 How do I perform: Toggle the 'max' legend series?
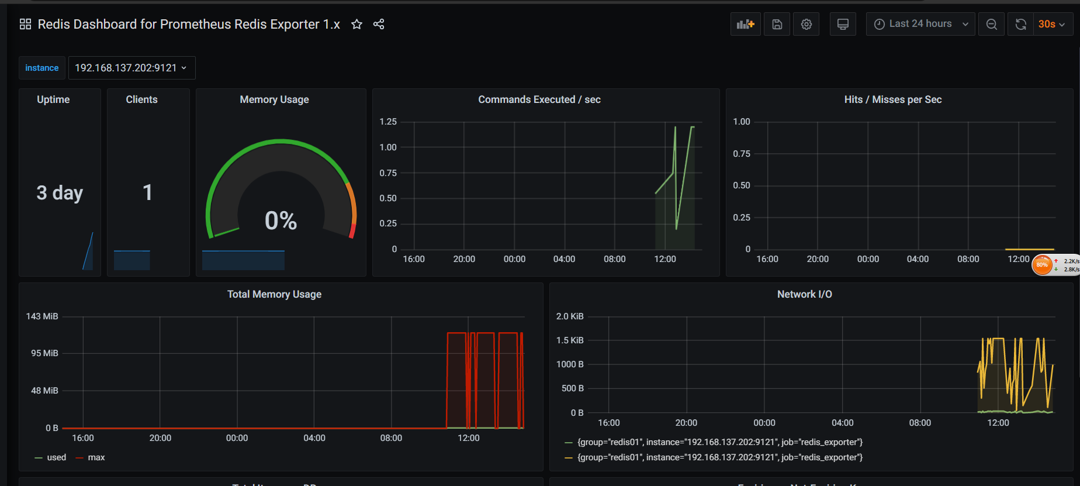point(96,457)
